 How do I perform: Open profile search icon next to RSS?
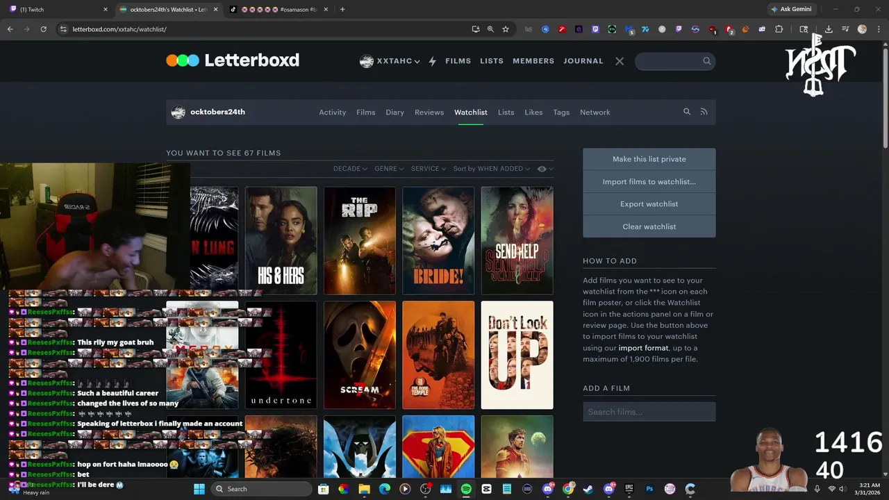(687, 112)
